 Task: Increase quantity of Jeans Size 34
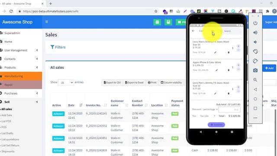click(238, 46)
